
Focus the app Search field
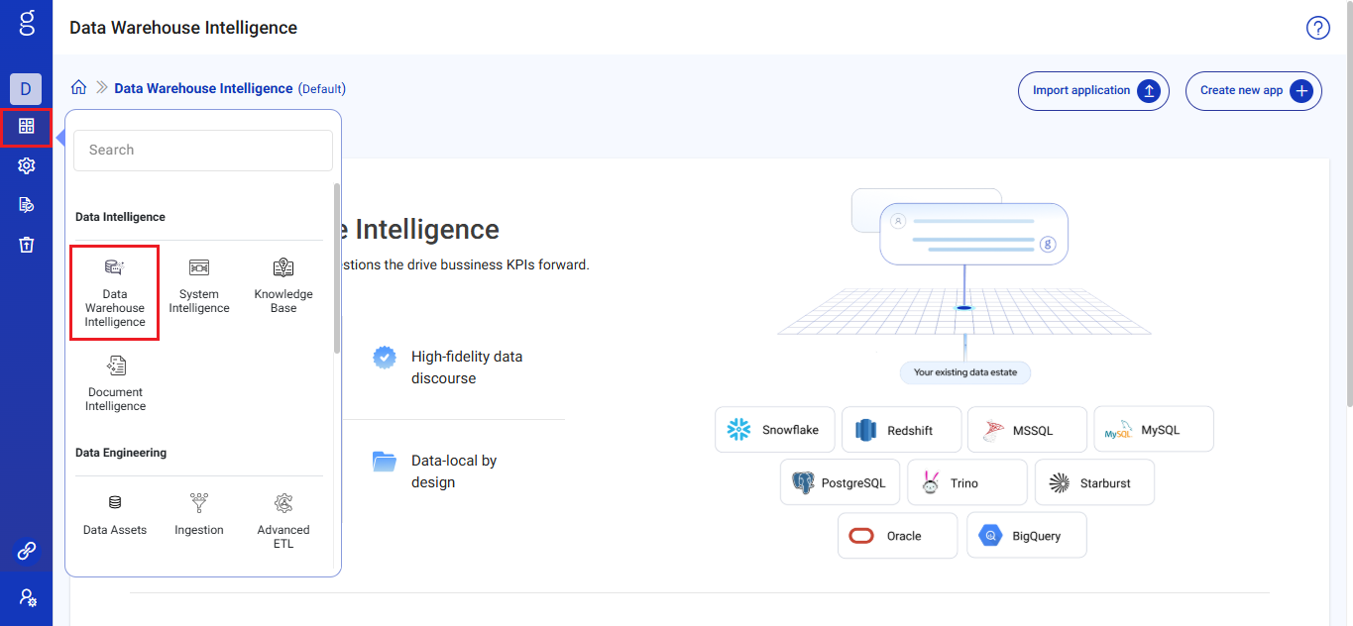203,150
